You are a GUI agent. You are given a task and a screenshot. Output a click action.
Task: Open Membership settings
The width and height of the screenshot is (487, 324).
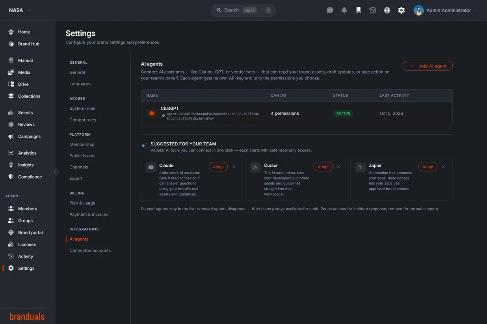[82, 144]
